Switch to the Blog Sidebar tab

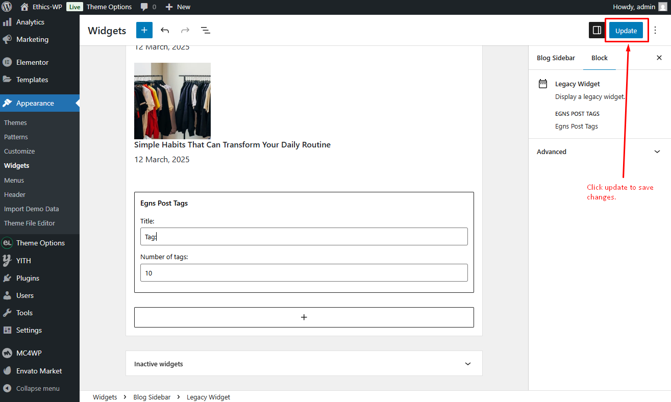click(556, 58)
